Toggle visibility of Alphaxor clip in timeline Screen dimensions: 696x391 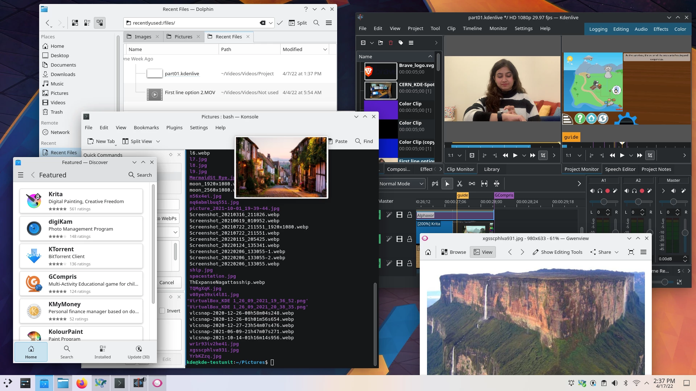click(x=399, y=215)
